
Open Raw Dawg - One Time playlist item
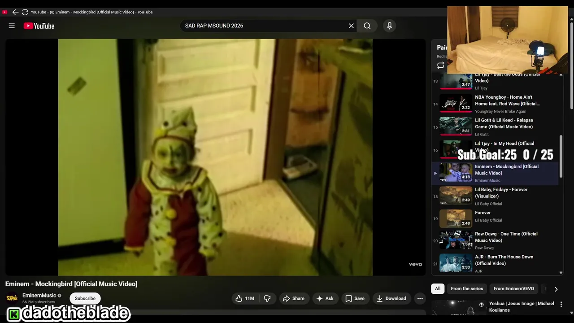tap(496, 240)
